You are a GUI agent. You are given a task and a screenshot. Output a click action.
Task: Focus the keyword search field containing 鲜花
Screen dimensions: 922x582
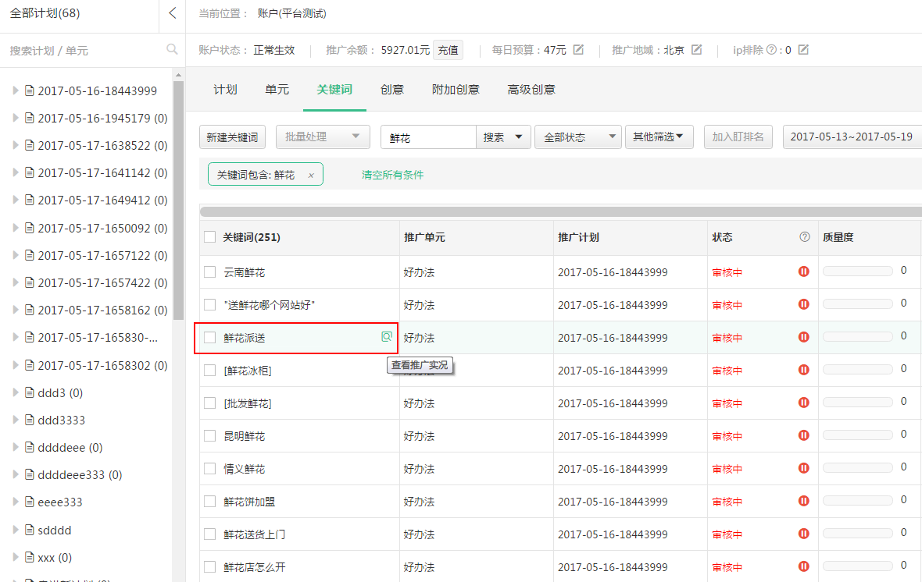coord(428,137)
